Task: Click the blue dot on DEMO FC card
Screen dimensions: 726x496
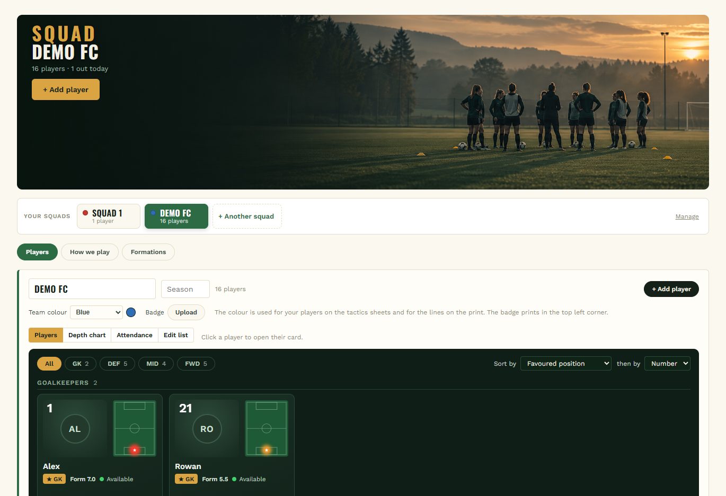Action: [153, 213]
